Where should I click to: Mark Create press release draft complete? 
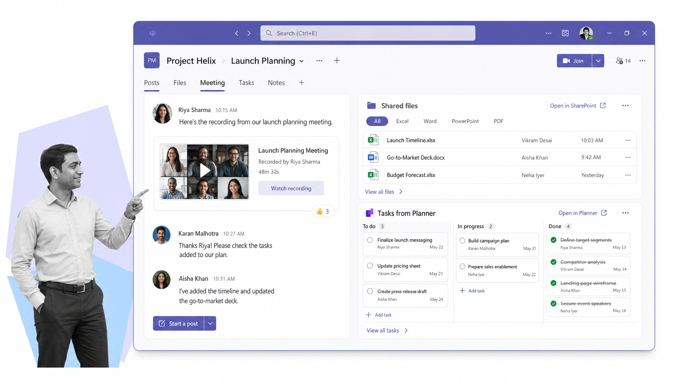[370, 291]
